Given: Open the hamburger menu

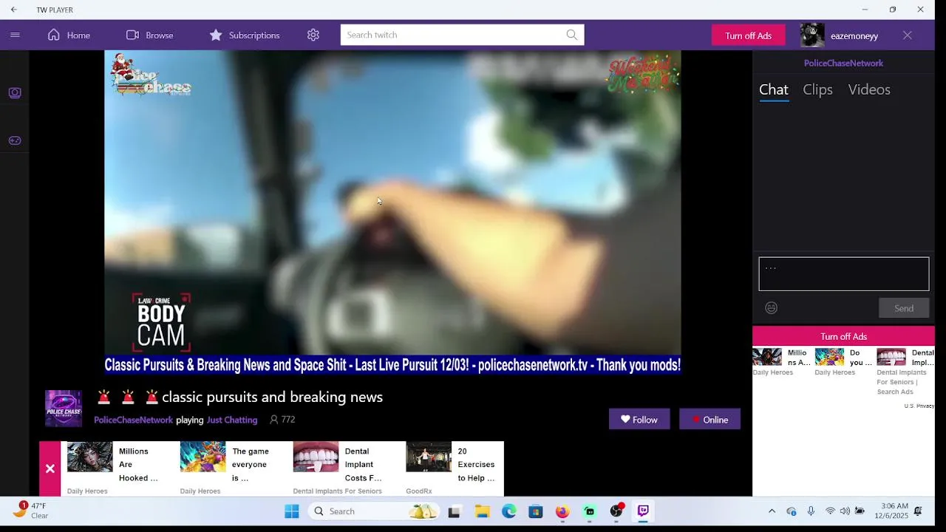Looking at the screenshot, I should point(15,35).
